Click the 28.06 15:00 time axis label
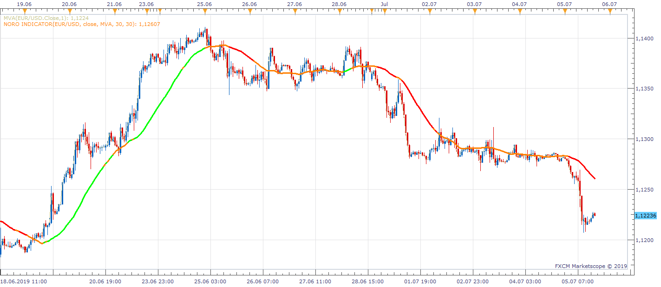Viewport: 661px width, 287px height. (x=368, y=281)
